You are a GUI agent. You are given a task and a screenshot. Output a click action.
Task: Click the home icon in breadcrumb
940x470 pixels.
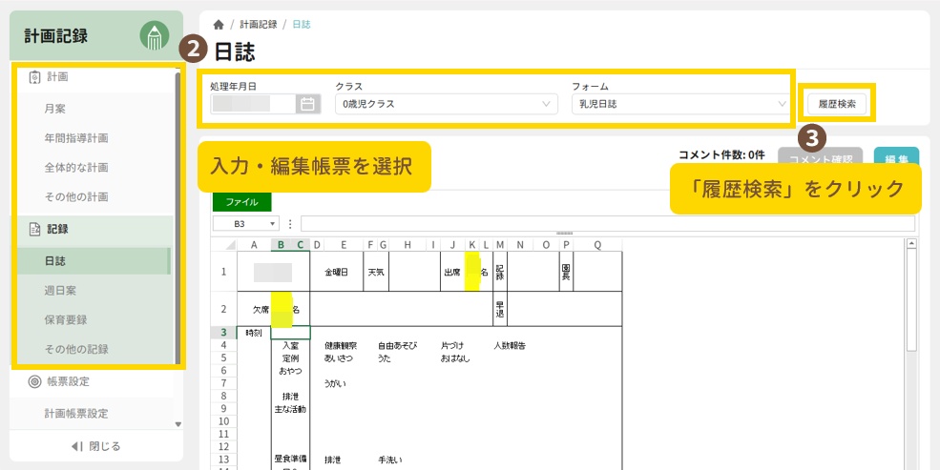(x=219, y=24)
